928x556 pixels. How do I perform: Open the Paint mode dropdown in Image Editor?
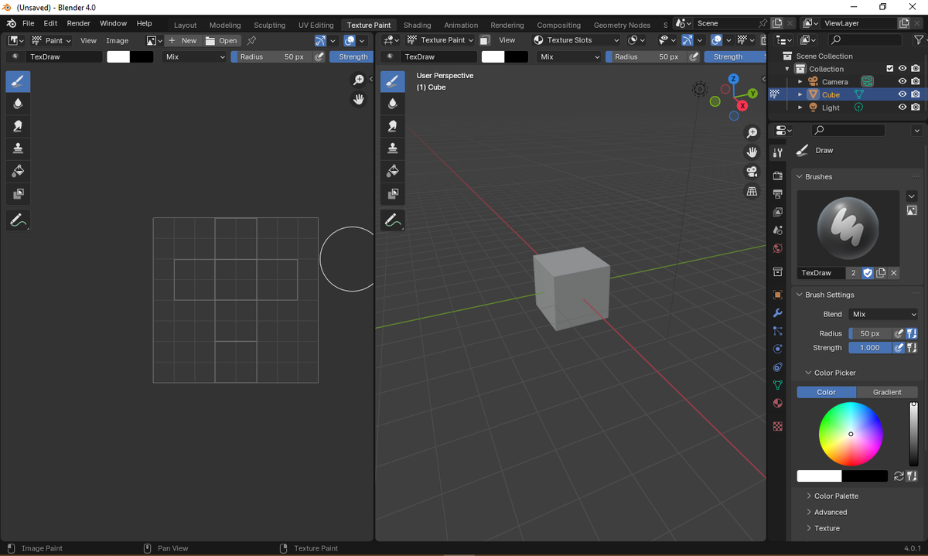click(51, 40)
